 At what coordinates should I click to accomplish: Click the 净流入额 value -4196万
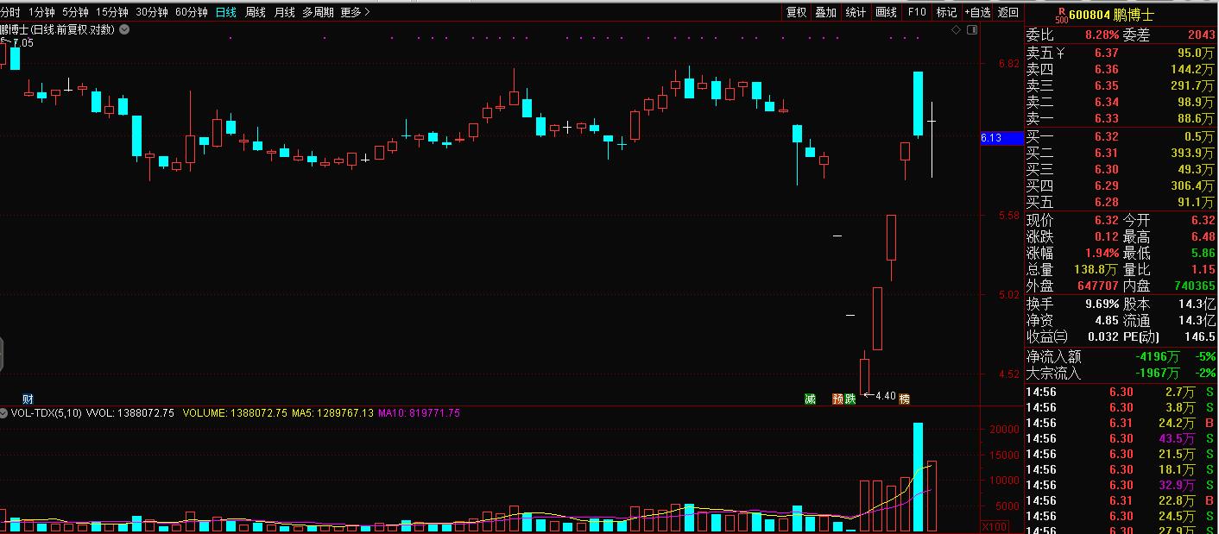(x=1158, y=357)
